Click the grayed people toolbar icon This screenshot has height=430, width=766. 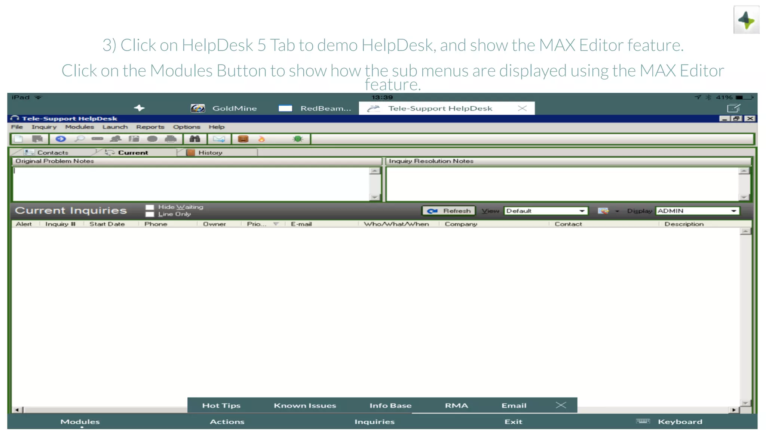116,139
